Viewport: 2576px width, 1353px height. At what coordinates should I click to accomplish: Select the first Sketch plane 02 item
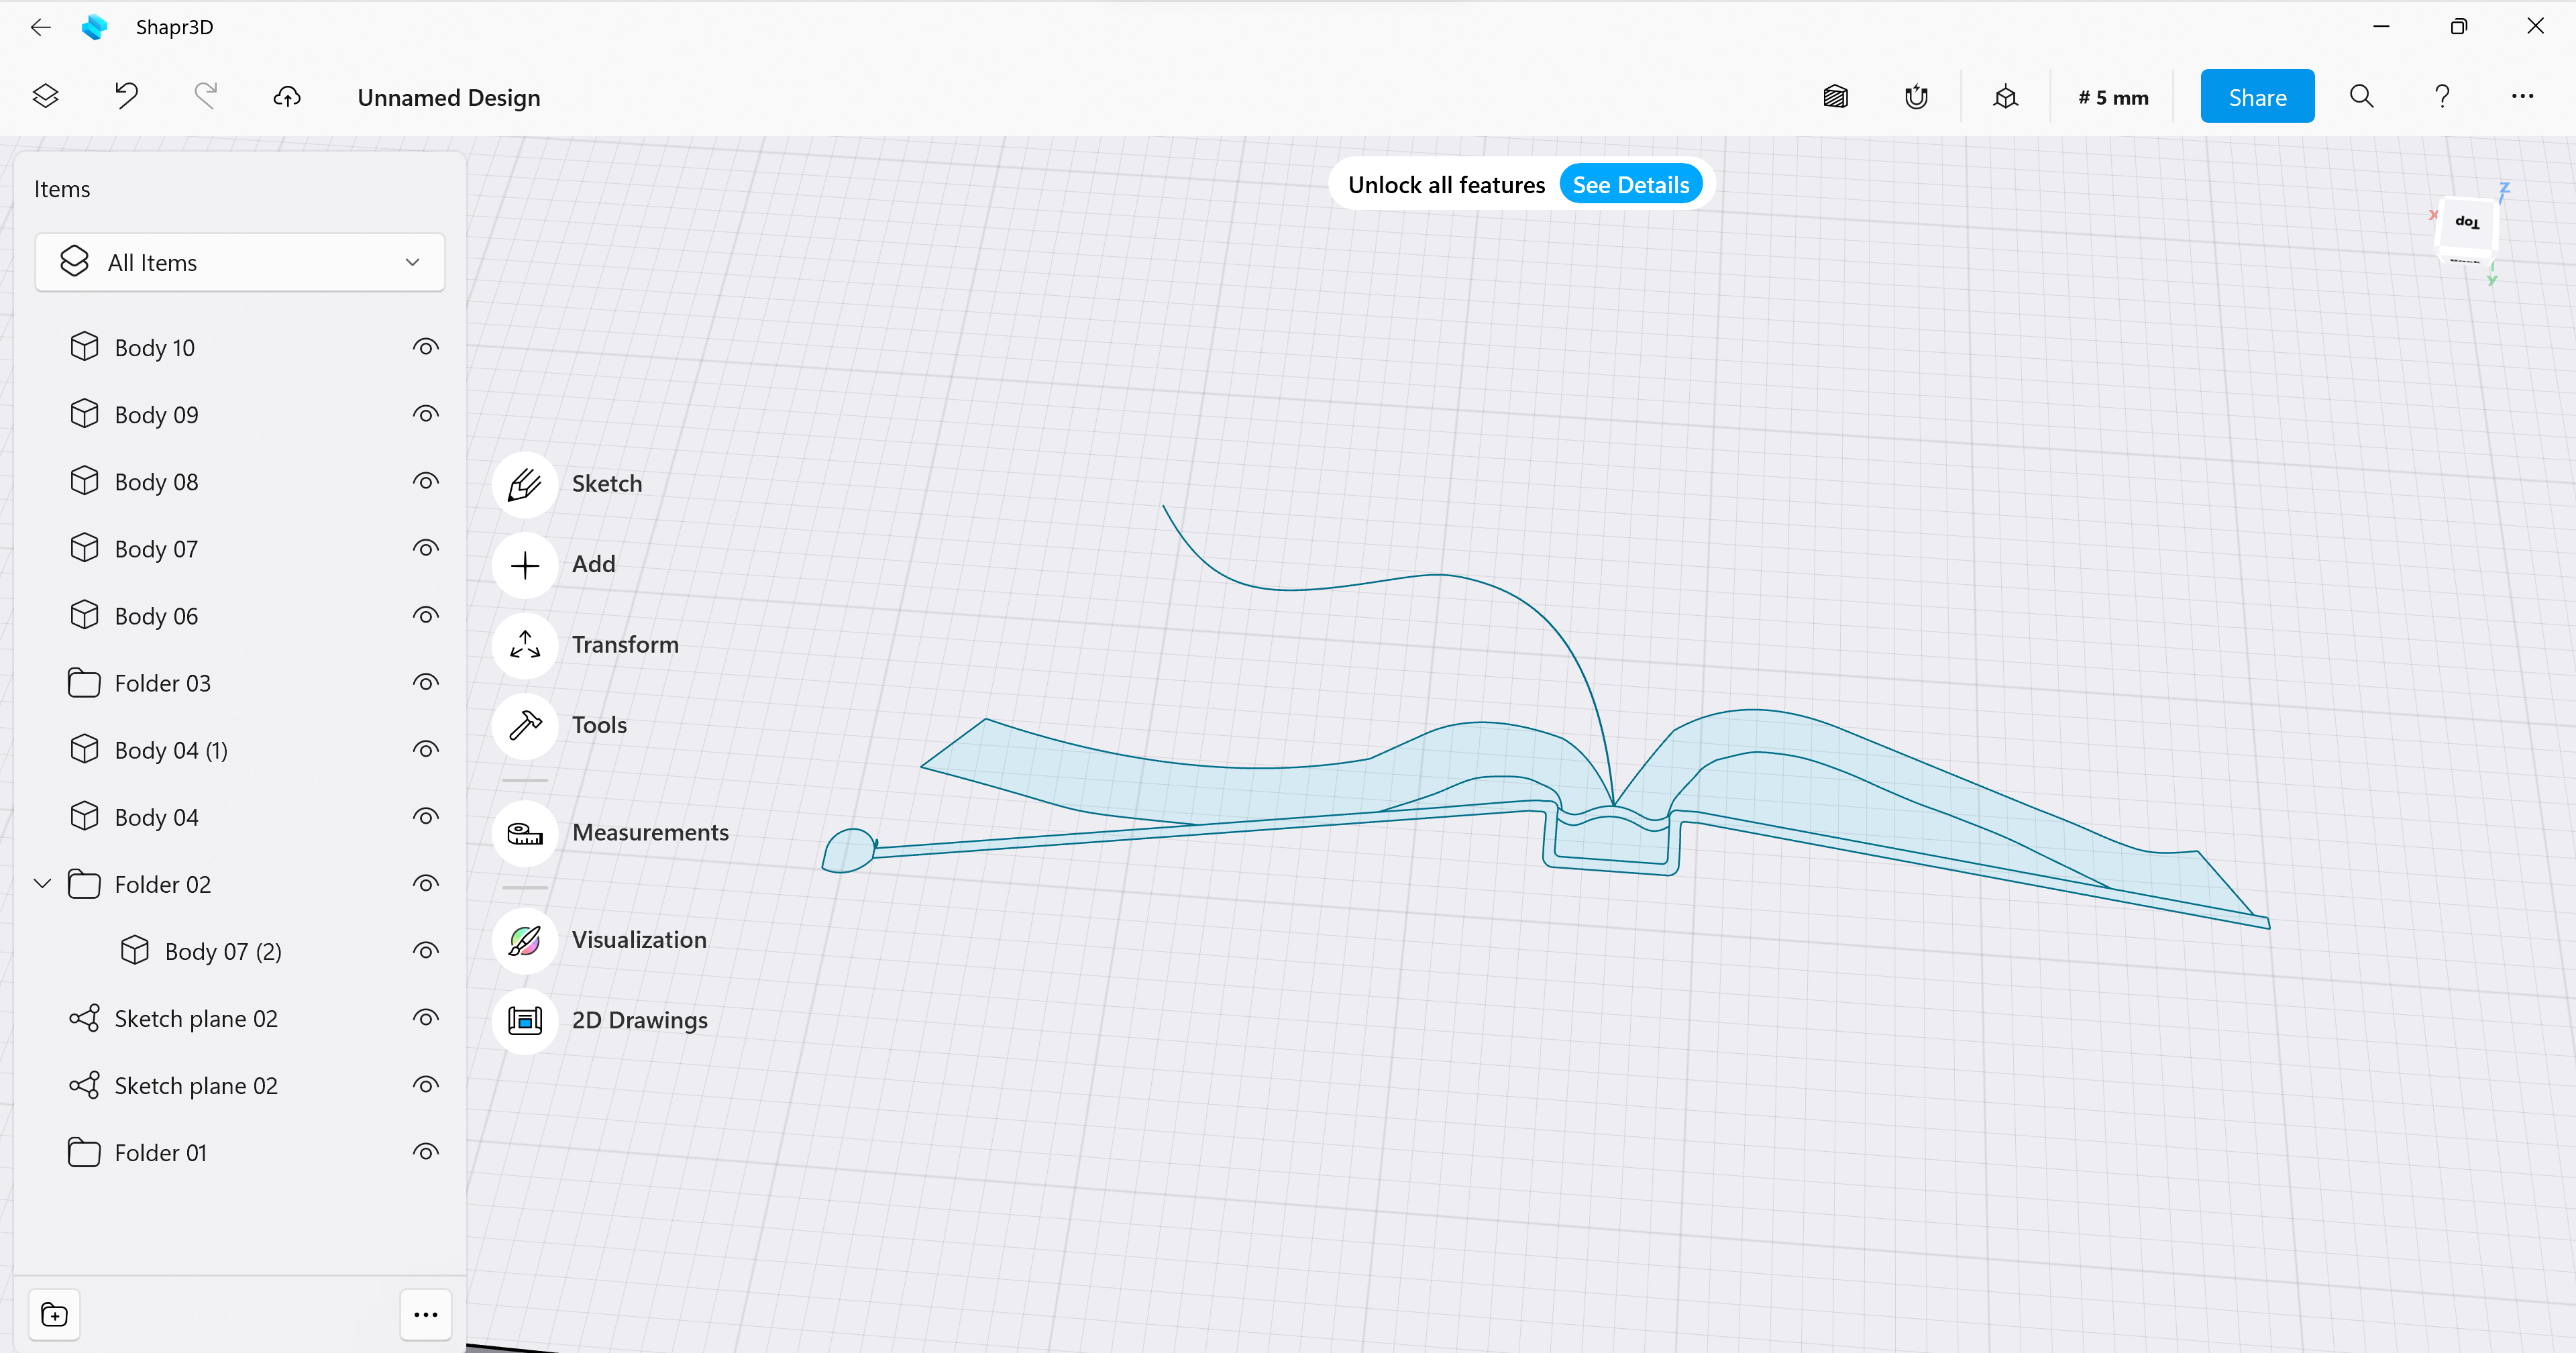point(195,1019)
